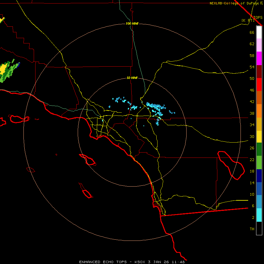Pick the dark green legend color band

(259, 149)
